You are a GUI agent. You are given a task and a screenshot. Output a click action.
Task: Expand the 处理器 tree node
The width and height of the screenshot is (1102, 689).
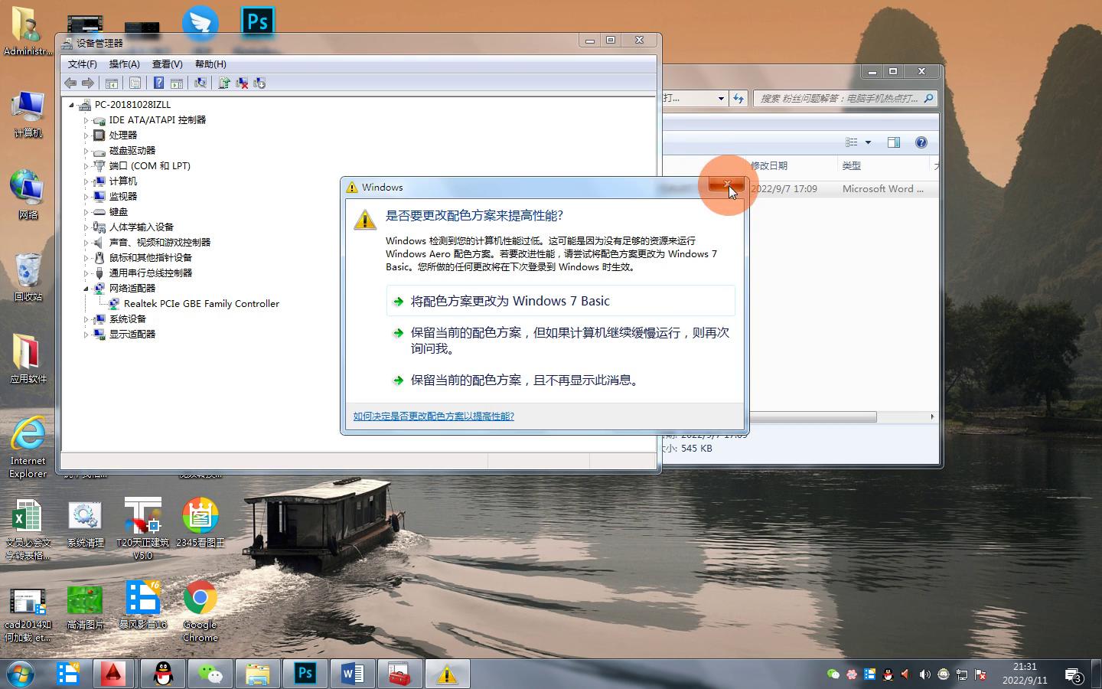[86, 136]
